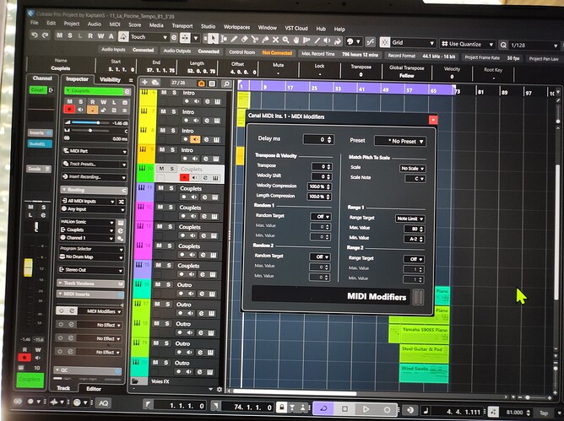Image resolution: width=564 pixels, height=421 pixels.
Task: Expand the Track Versions section
Action: (90, 283)
